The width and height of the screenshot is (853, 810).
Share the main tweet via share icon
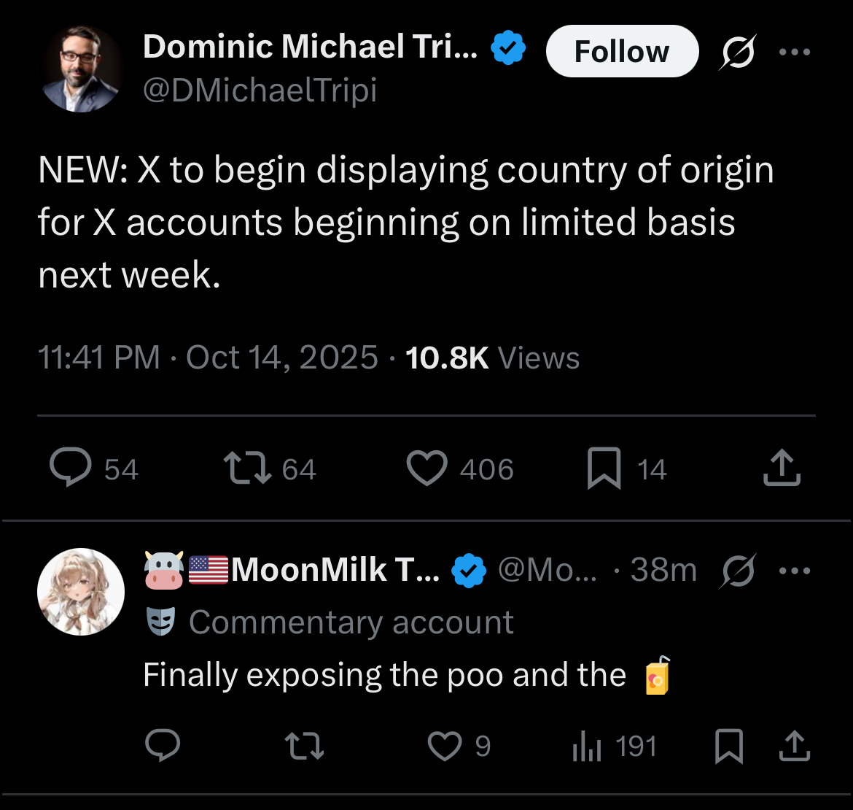tap(782, 468)
